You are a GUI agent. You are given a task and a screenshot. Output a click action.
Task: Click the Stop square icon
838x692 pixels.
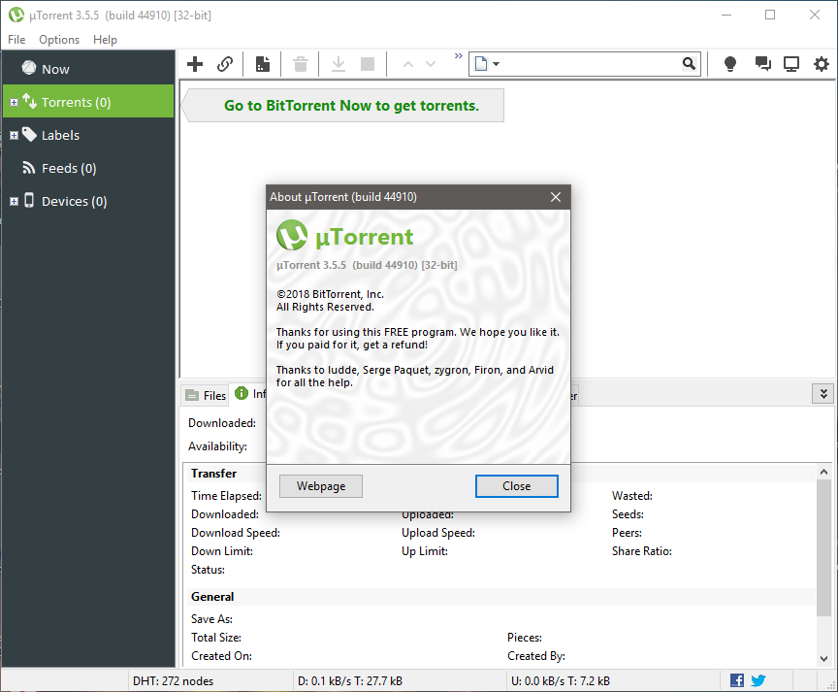point(368,64)
